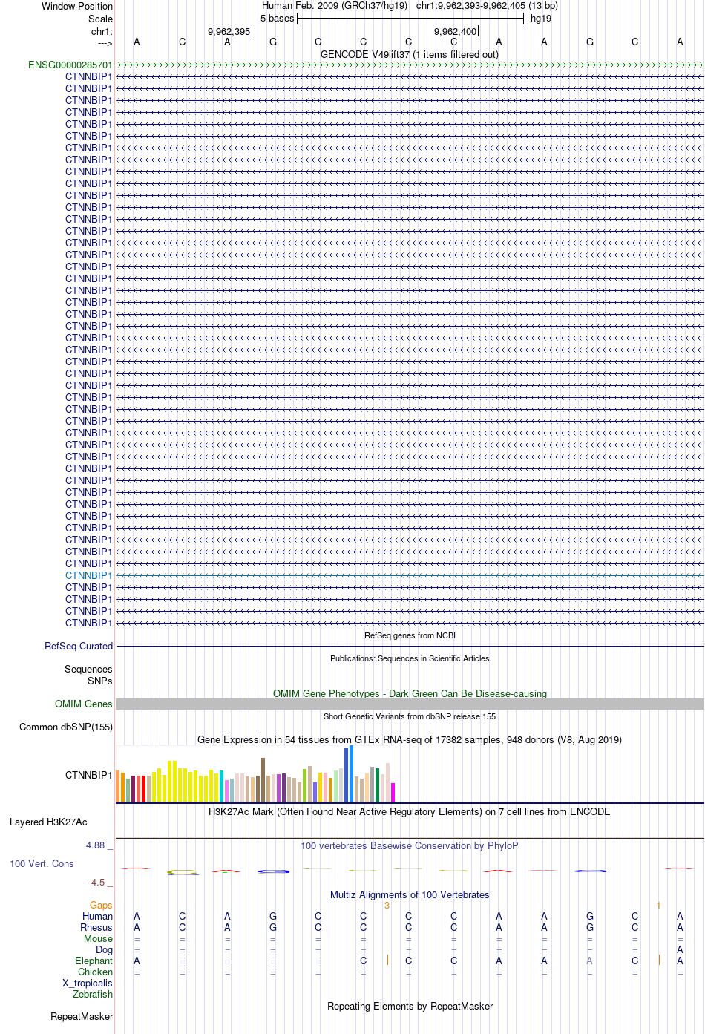Click the Chicken species label
705x1034 pixels.
(95, 972)
